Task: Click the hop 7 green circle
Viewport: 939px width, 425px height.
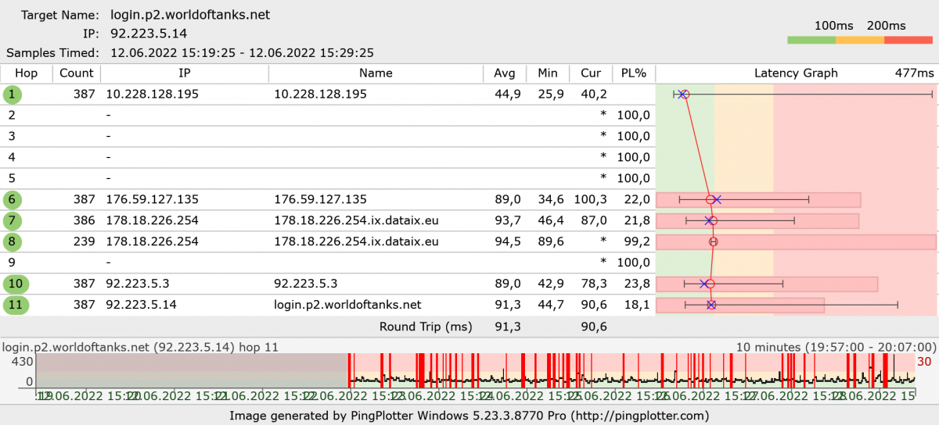Action: tap(12, 221)
